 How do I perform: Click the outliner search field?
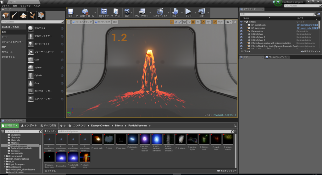(x=278, y=14)
